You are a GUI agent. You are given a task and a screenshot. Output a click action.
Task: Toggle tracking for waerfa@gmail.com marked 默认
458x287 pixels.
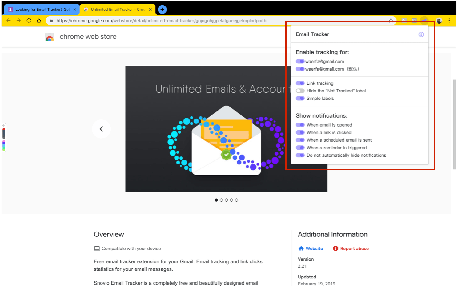[300, 69]
